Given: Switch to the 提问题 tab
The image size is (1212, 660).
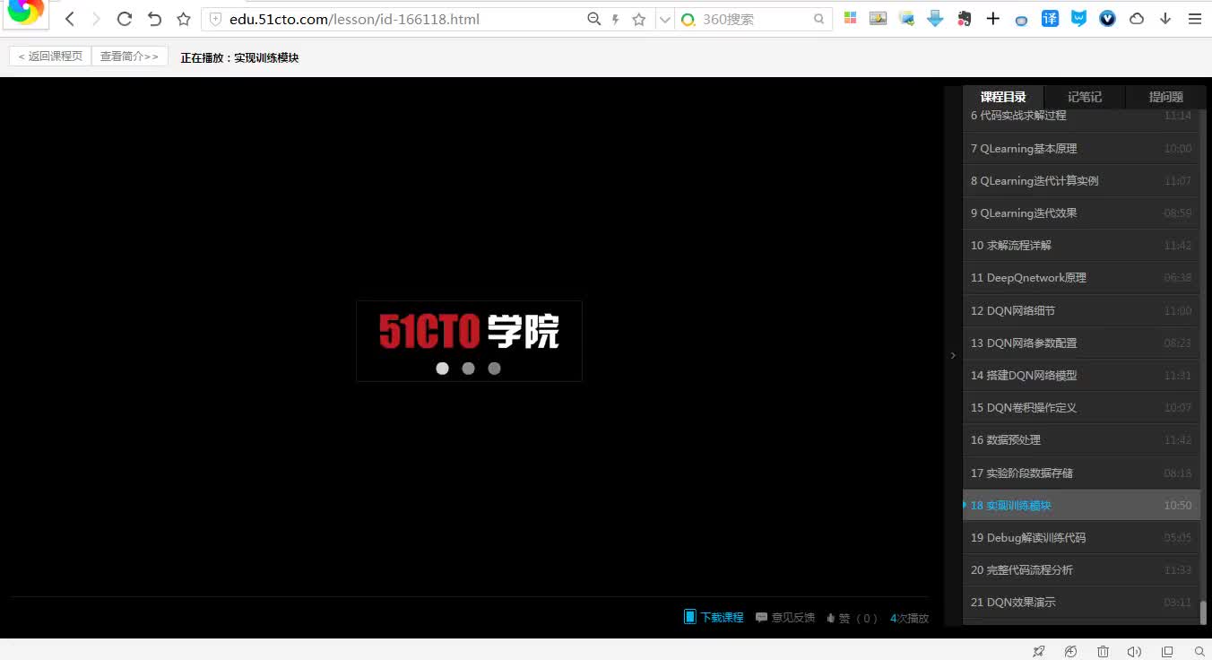Looking at the screenshot, I should pos(1165,97).
